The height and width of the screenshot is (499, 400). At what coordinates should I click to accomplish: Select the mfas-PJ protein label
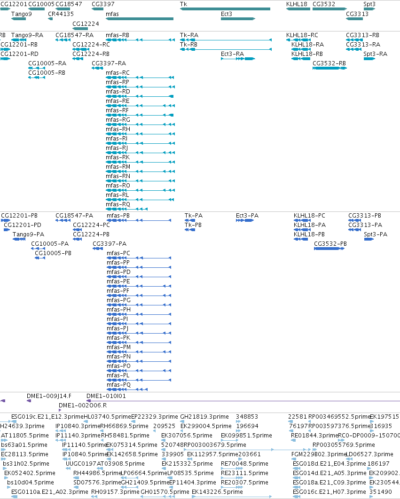click(118, 328)
